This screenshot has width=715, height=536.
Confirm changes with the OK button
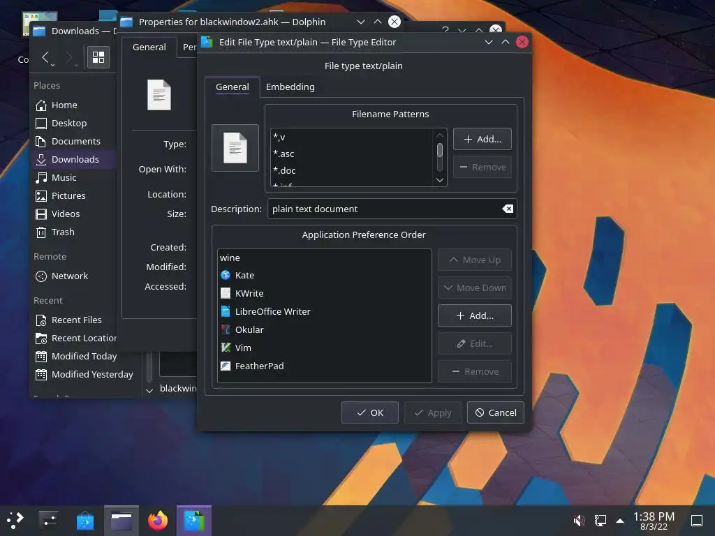click(x=370, y=412)
